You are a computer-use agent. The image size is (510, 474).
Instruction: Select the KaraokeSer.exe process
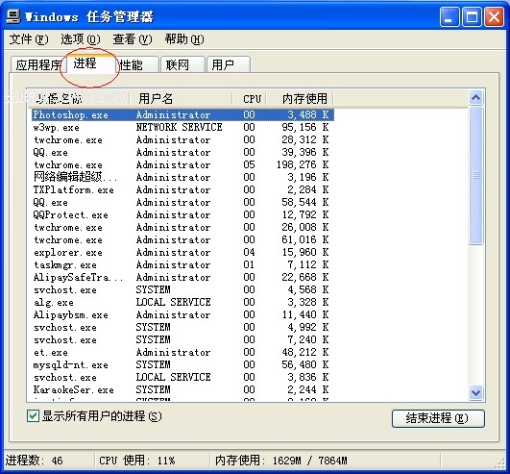[182, 389]
